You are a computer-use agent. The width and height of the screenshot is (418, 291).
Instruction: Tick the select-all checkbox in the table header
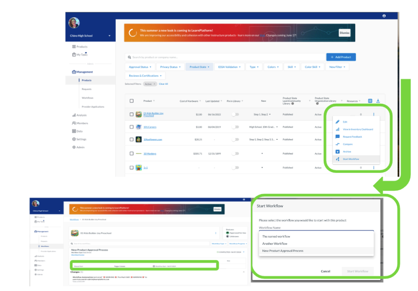pyautogui.click(x=131, y=101)
